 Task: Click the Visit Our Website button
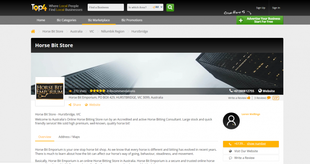pos(251,151)
